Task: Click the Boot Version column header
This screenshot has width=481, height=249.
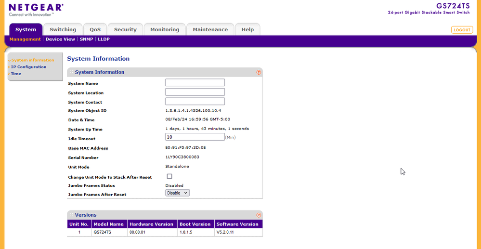Action: pyautogui.click(x=195, y=224)
